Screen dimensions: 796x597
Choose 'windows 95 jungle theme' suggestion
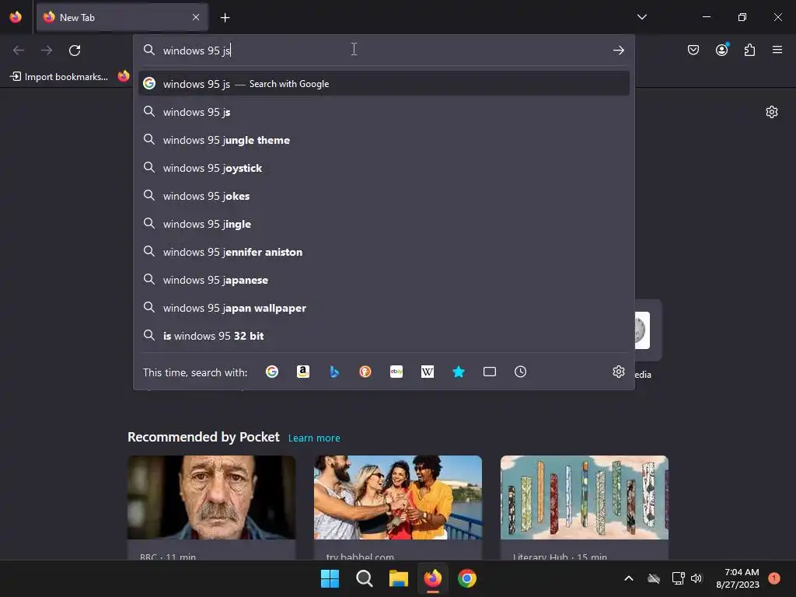(384, 140)
